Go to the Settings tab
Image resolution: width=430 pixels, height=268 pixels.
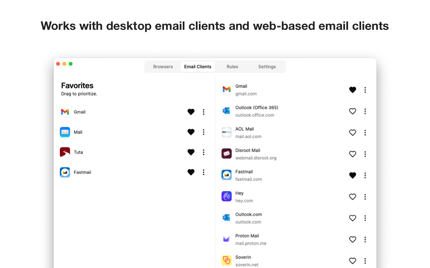[267, 67]
